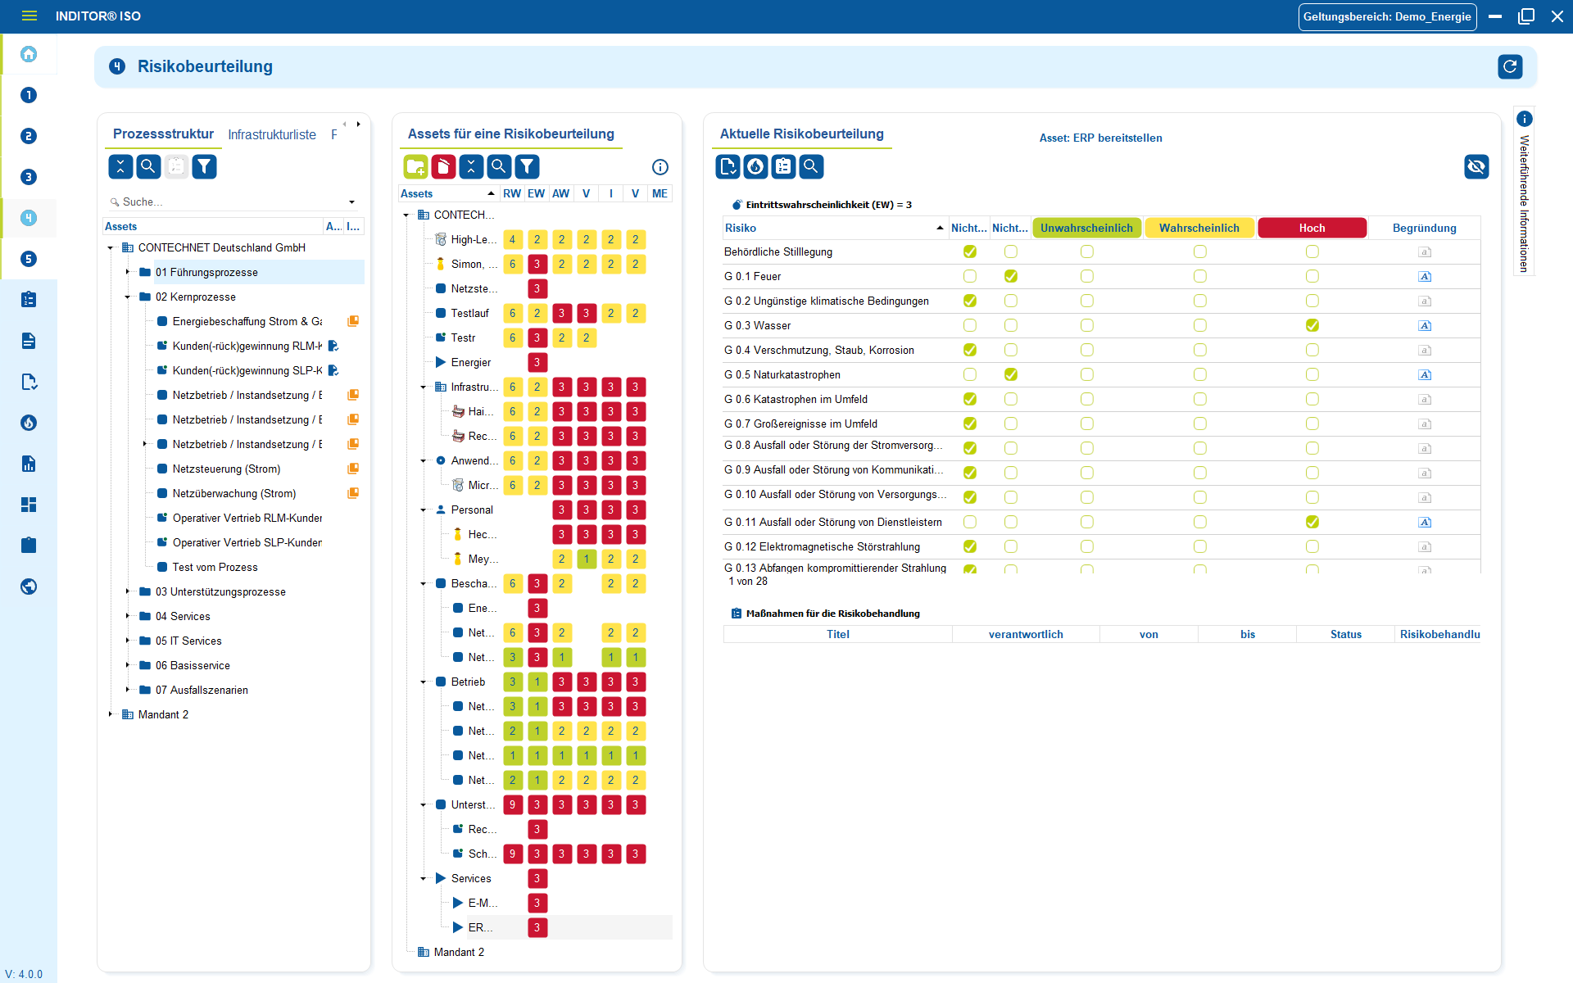
Task: Click the numbered checklist icon in risk toolbar
Action: [x=783, y=166]
